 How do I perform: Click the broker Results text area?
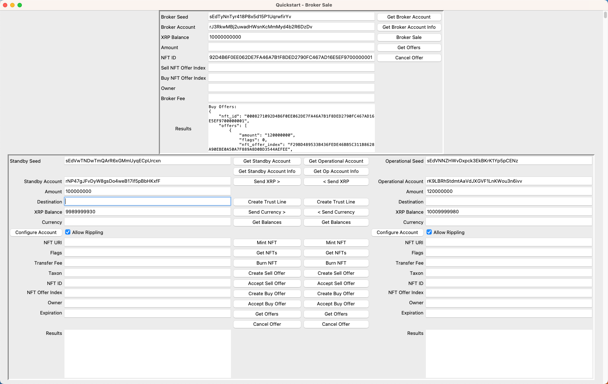[x=291, y=128]
